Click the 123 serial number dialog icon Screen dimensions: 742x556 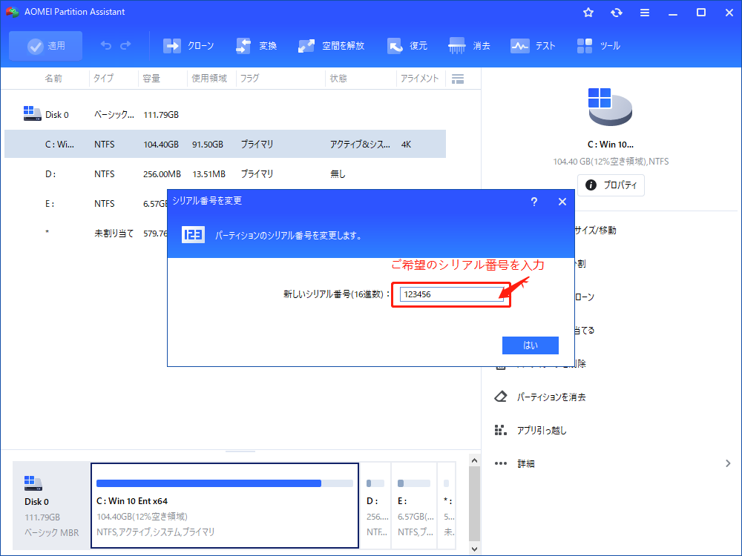pos(193,234)
